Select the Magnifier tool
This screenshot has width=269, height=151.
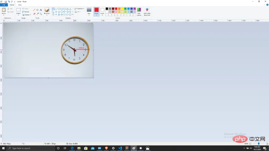pyautogui.click(x=41, y=14)
